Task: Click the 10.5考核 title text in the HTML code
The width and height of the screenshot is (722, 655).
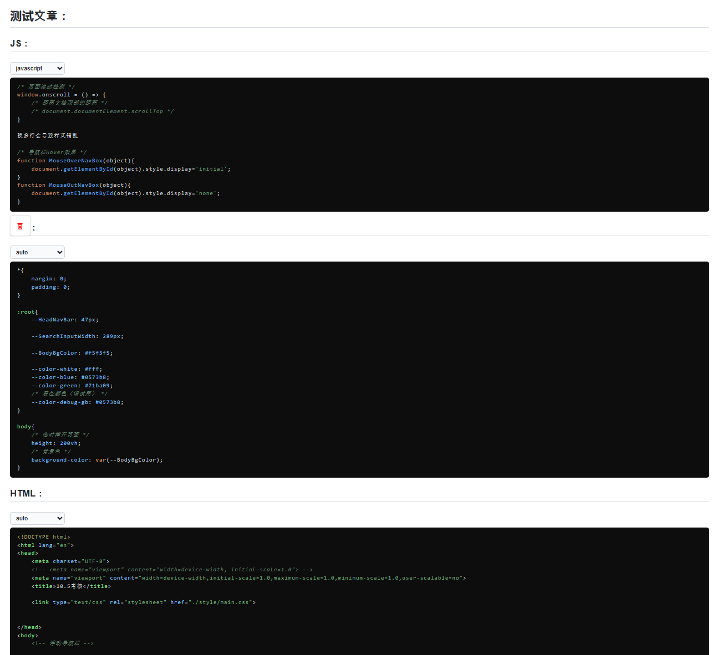Action: coord(66,586)
